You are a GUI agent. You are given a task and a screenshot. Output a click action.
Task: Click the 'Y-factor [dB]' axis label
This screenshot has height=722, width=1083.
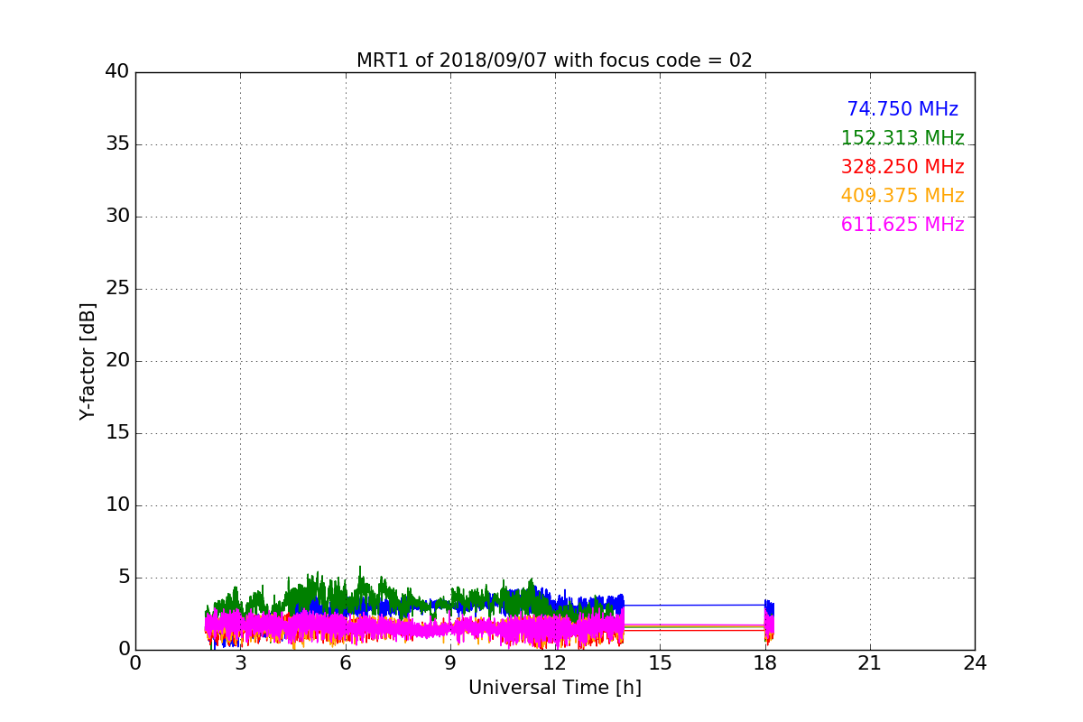click(88, 361)
